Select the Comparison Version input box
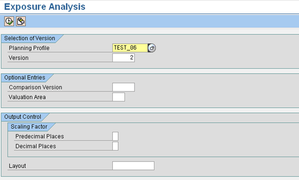299x180 pixels. click(x=124, y=87)
